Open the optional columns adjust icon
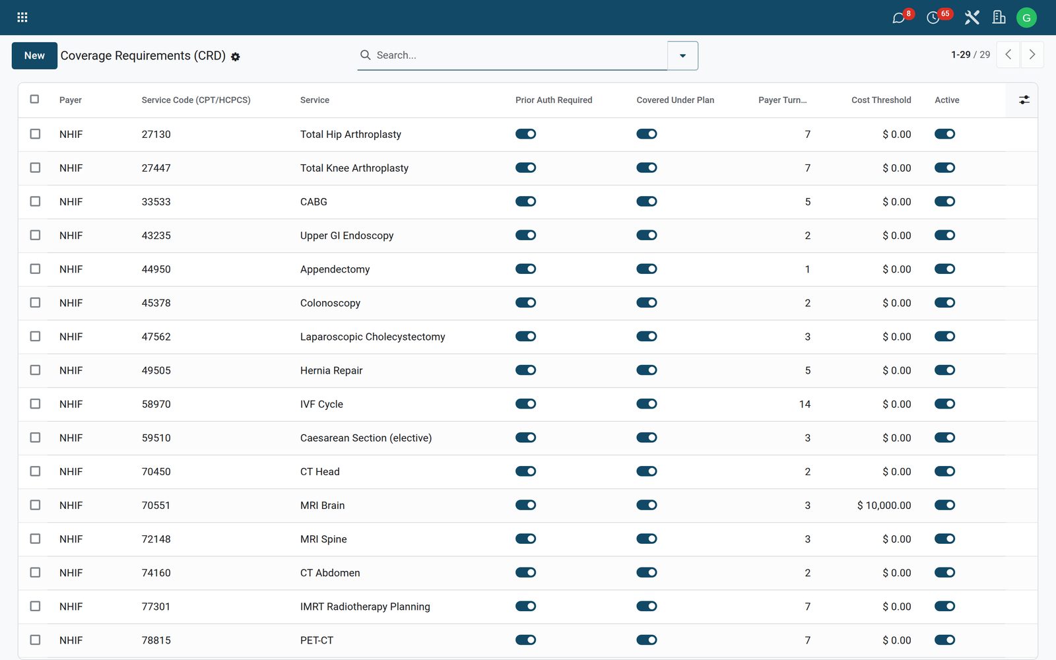Screen dimensions: 1056x660 tap(1024, 100)
